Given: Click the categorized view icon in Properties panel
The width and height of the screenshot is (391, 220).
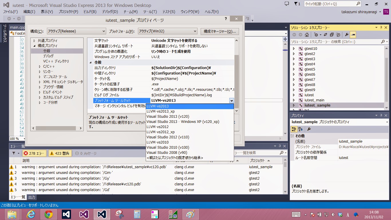Looking at the screenshot, I should 294,129.
